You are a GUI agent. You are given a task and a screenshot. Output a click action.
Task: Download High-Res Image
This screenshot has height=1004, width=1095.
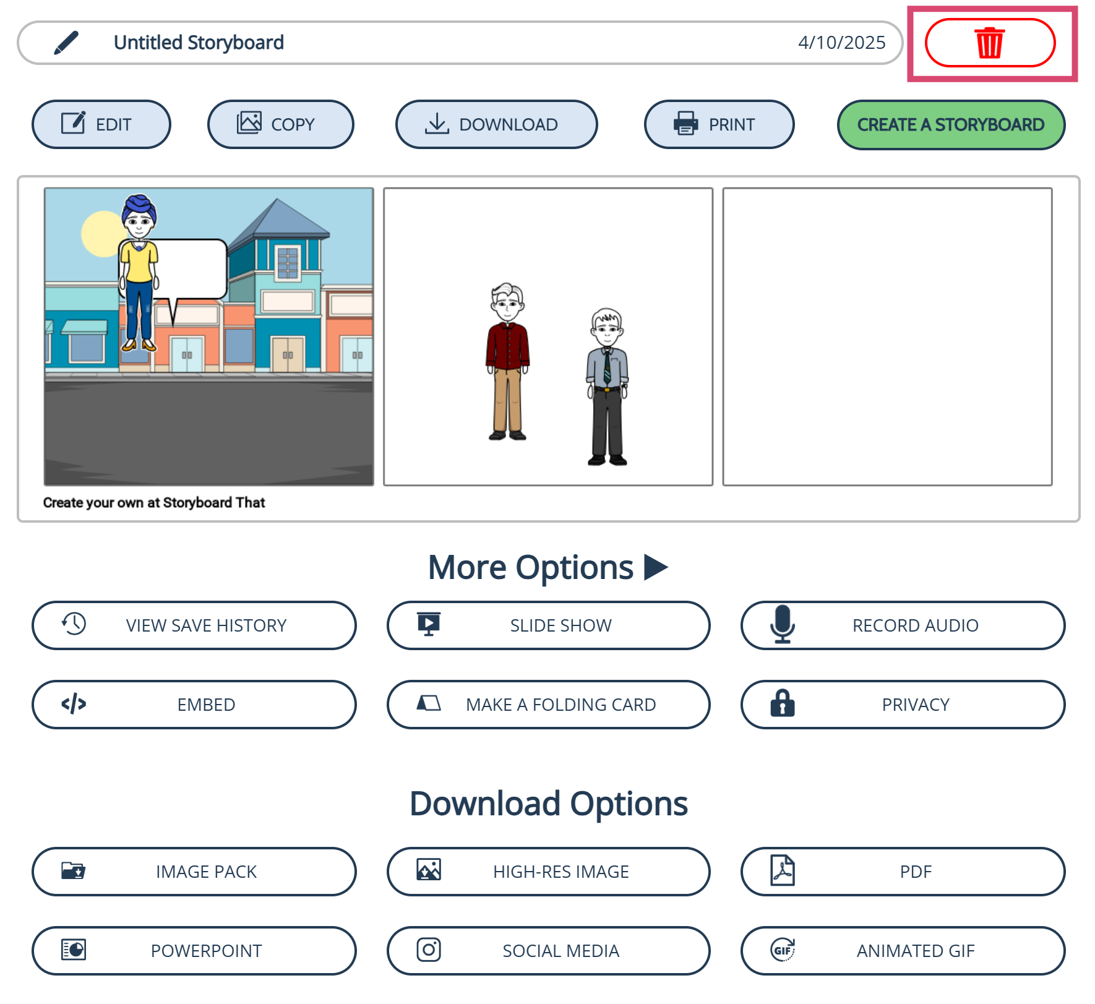(x=549, y=871)
